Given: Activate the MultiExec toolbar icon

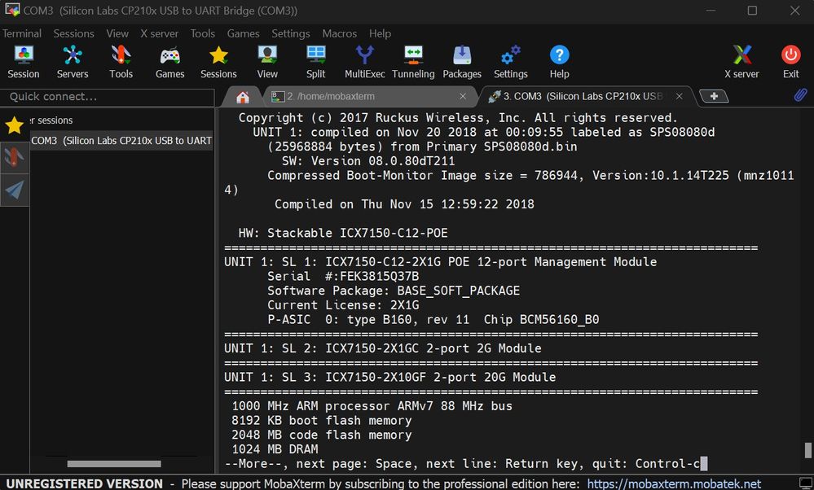Looking at the screenshot, I should (364, 62).
